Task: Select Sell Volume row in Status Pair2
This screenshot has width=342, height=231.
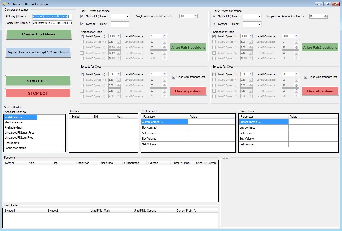Action: [x=289, y=144]
